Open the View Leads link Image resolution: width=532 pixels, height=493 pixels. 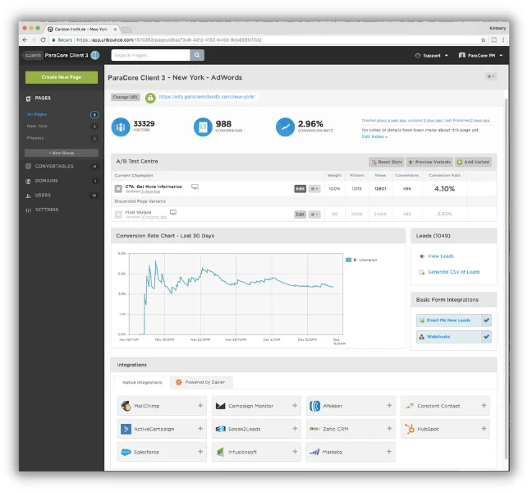click(x=440, y=256)
